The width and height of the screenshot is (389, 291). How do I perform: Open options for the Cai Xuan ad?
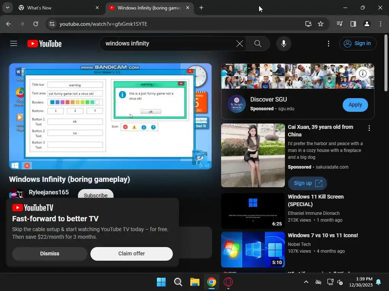point(369,128)
